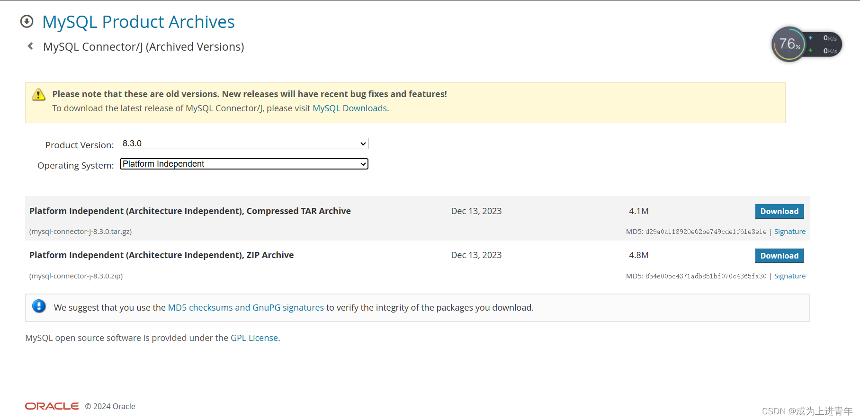The height and width of the screenshot is (420, 860).
Task: Click the Compressed TAR Archive title text
Action: [190, 211]
